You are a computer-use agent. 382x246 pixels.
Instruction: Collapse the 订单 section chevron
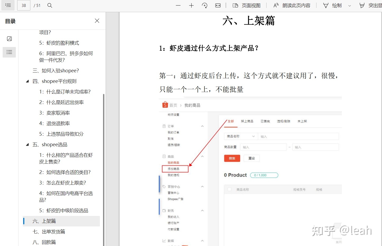[x=202, y=126]
